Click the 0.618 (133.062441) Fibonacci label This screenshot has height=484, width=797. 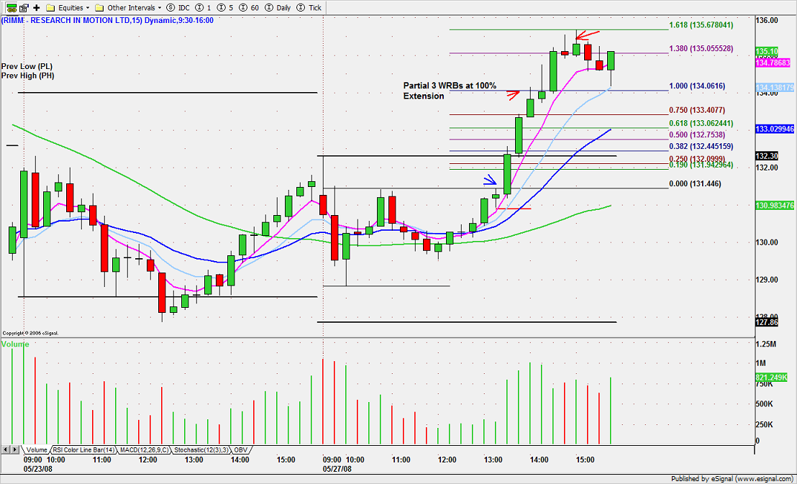[701, 124]
